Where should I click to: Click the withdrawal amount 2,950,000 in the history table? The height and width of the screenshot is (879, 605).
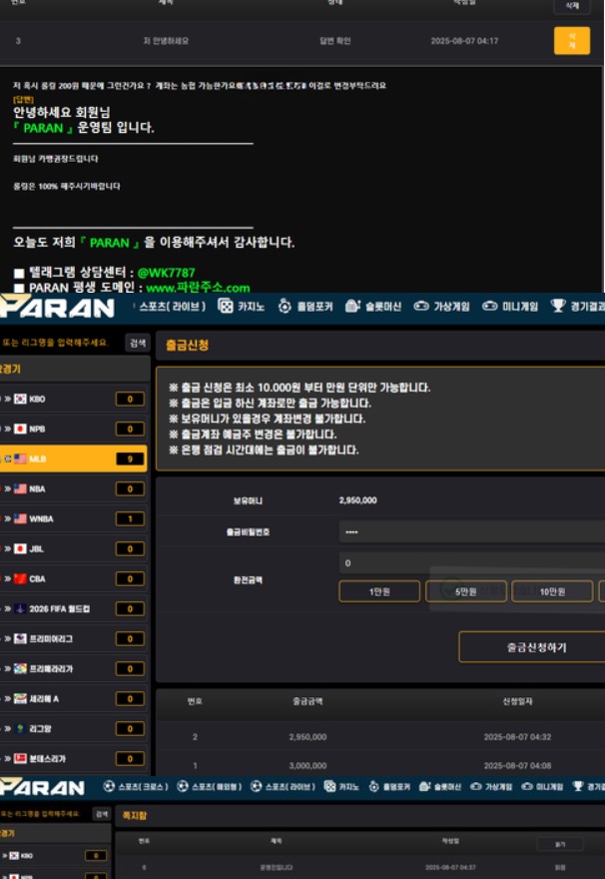point(307,736)
